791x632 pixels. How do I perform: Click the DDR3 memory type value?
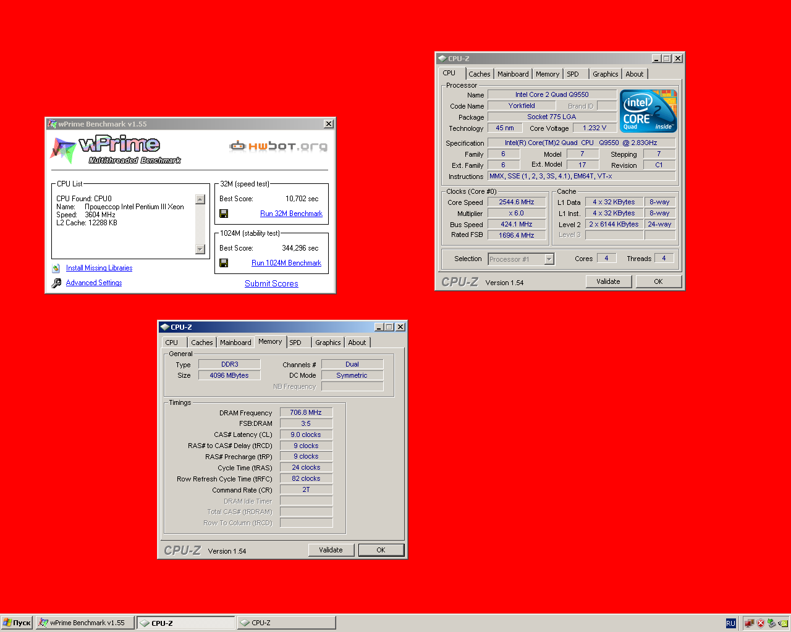(229, 364)
